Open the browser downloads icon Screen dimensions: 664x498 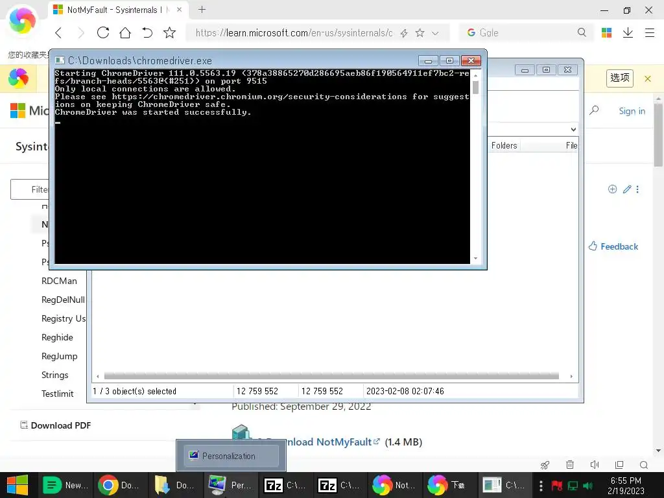628,32
